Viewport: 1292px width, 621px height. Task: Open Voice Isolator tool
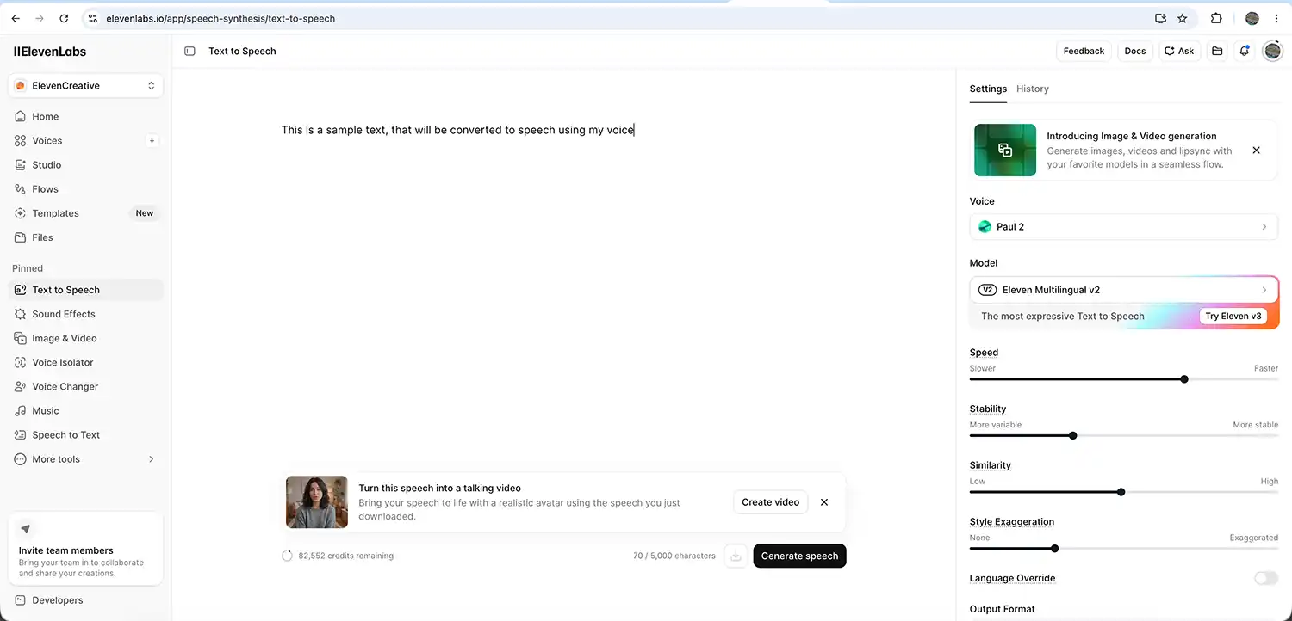[x=85, y=362]
